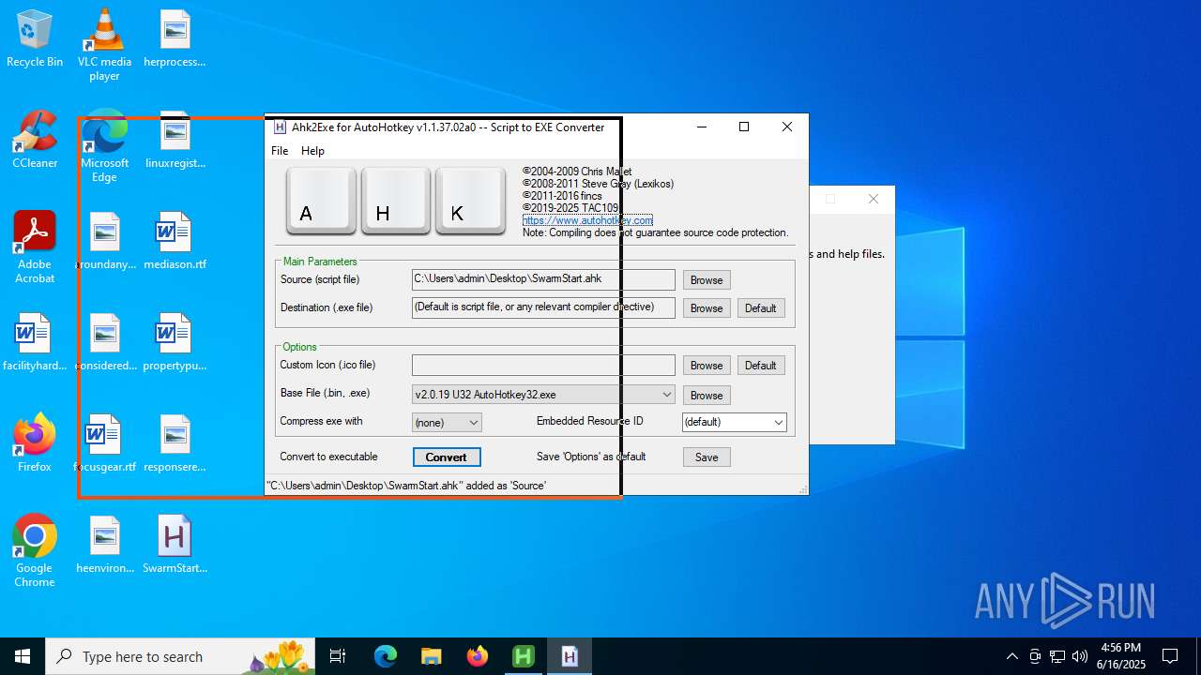This screenshot has width=1201, height=675.
Task: Click the Destination exe file field
Action: [543, 307]
